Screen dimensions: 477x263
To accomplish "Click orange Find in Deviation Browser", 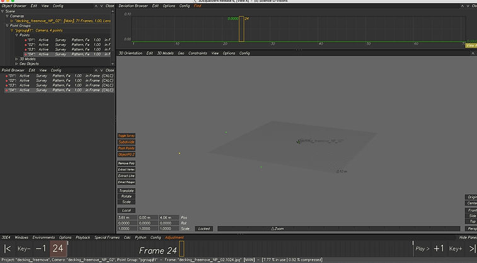I will click(197, 6).
